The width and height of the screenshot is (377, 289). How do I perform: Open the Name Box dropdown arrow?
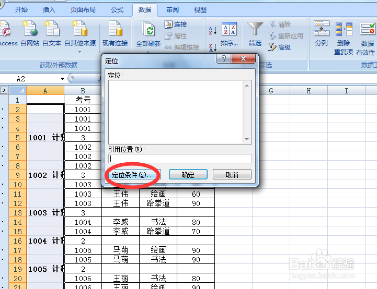pos(62,79)
